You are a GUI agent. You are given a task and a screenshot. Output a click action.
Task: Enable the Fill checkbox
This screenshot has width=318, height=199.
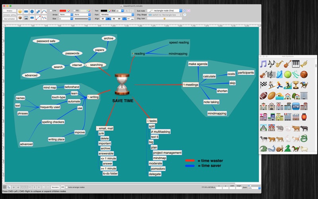pos(74,11)
